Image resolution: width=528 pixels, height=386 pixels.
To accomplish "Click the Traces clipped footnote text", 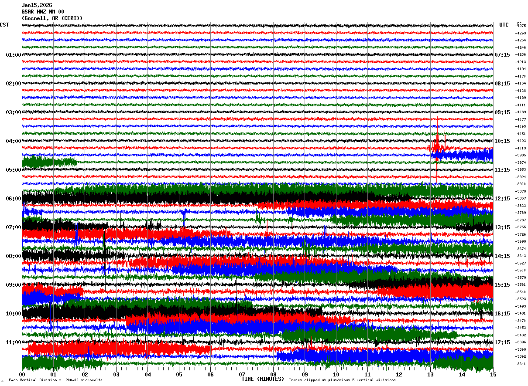I will pyautogui.click(x=342, y=380).
